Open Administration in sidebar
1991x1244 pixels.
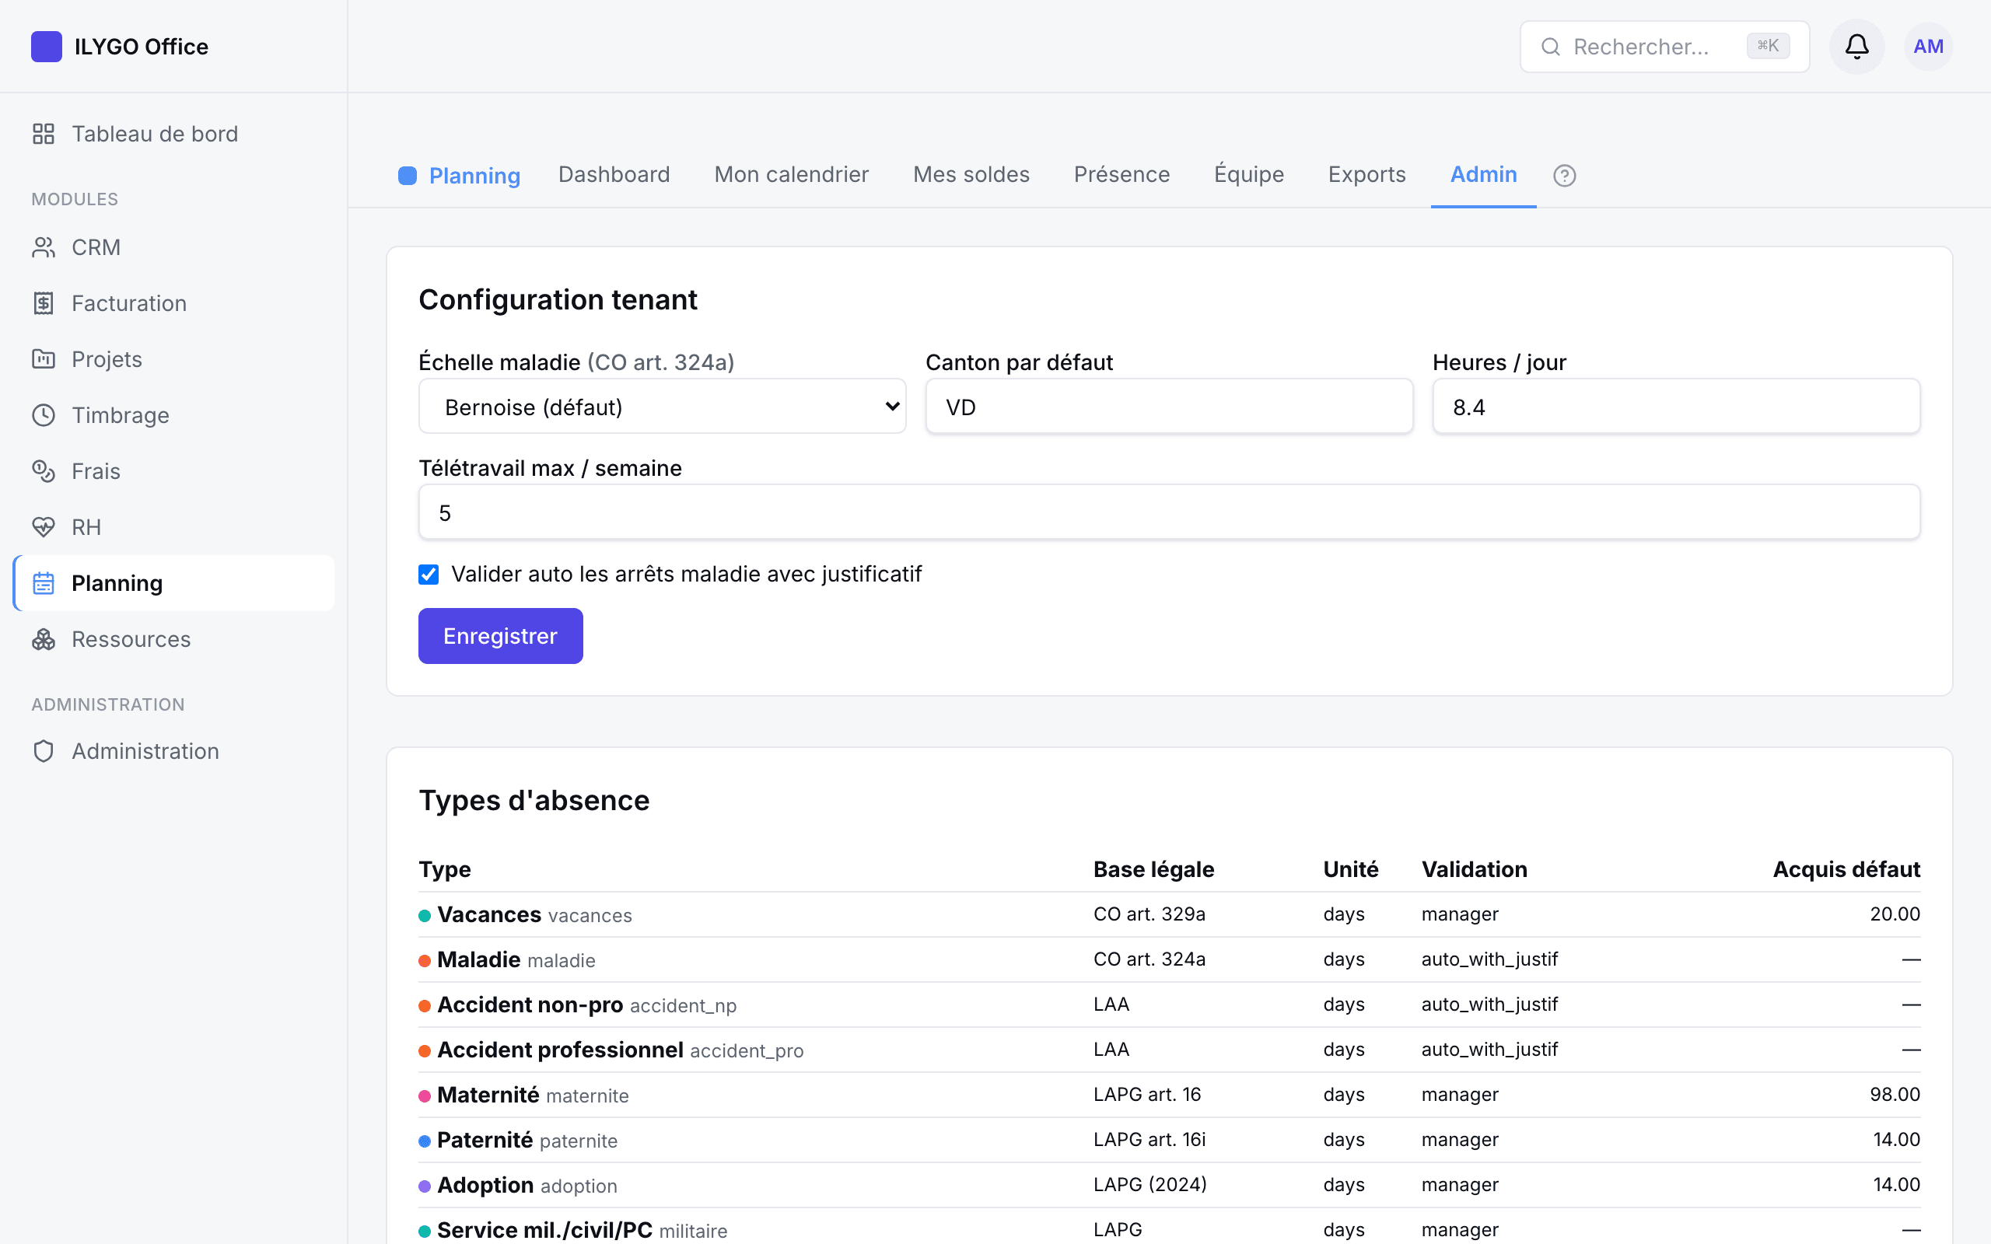[173, 750]
